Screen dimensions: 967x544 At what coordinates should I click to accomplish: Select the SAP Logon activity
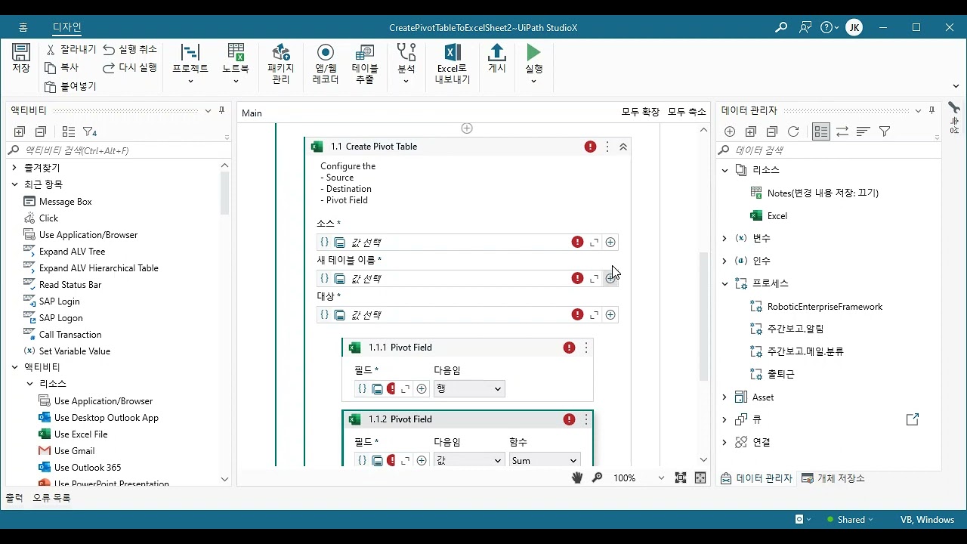(x=60, y=318)
